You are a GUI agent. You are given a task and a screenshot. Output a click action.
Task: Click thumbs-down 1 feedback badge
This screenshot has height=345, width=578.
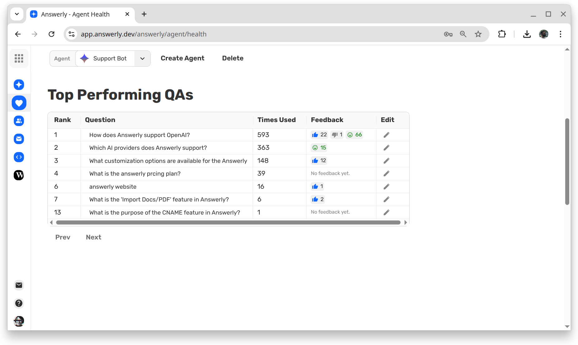coord(337,135)
